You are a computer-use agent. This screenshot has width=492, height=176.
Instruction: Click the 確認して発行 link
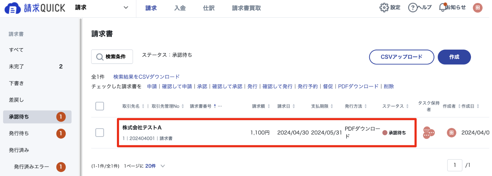(x=277, y=87)
